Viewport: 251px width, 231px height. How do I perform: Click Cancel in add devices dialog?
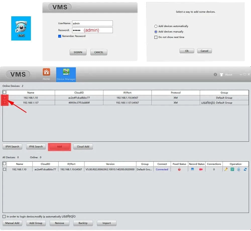(x=204, y=51)
